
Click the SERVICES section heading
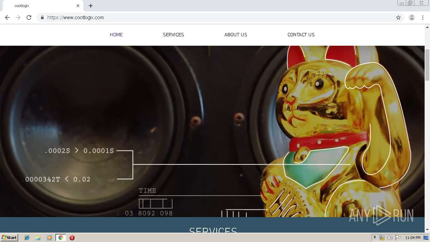[x=213, y=230]
